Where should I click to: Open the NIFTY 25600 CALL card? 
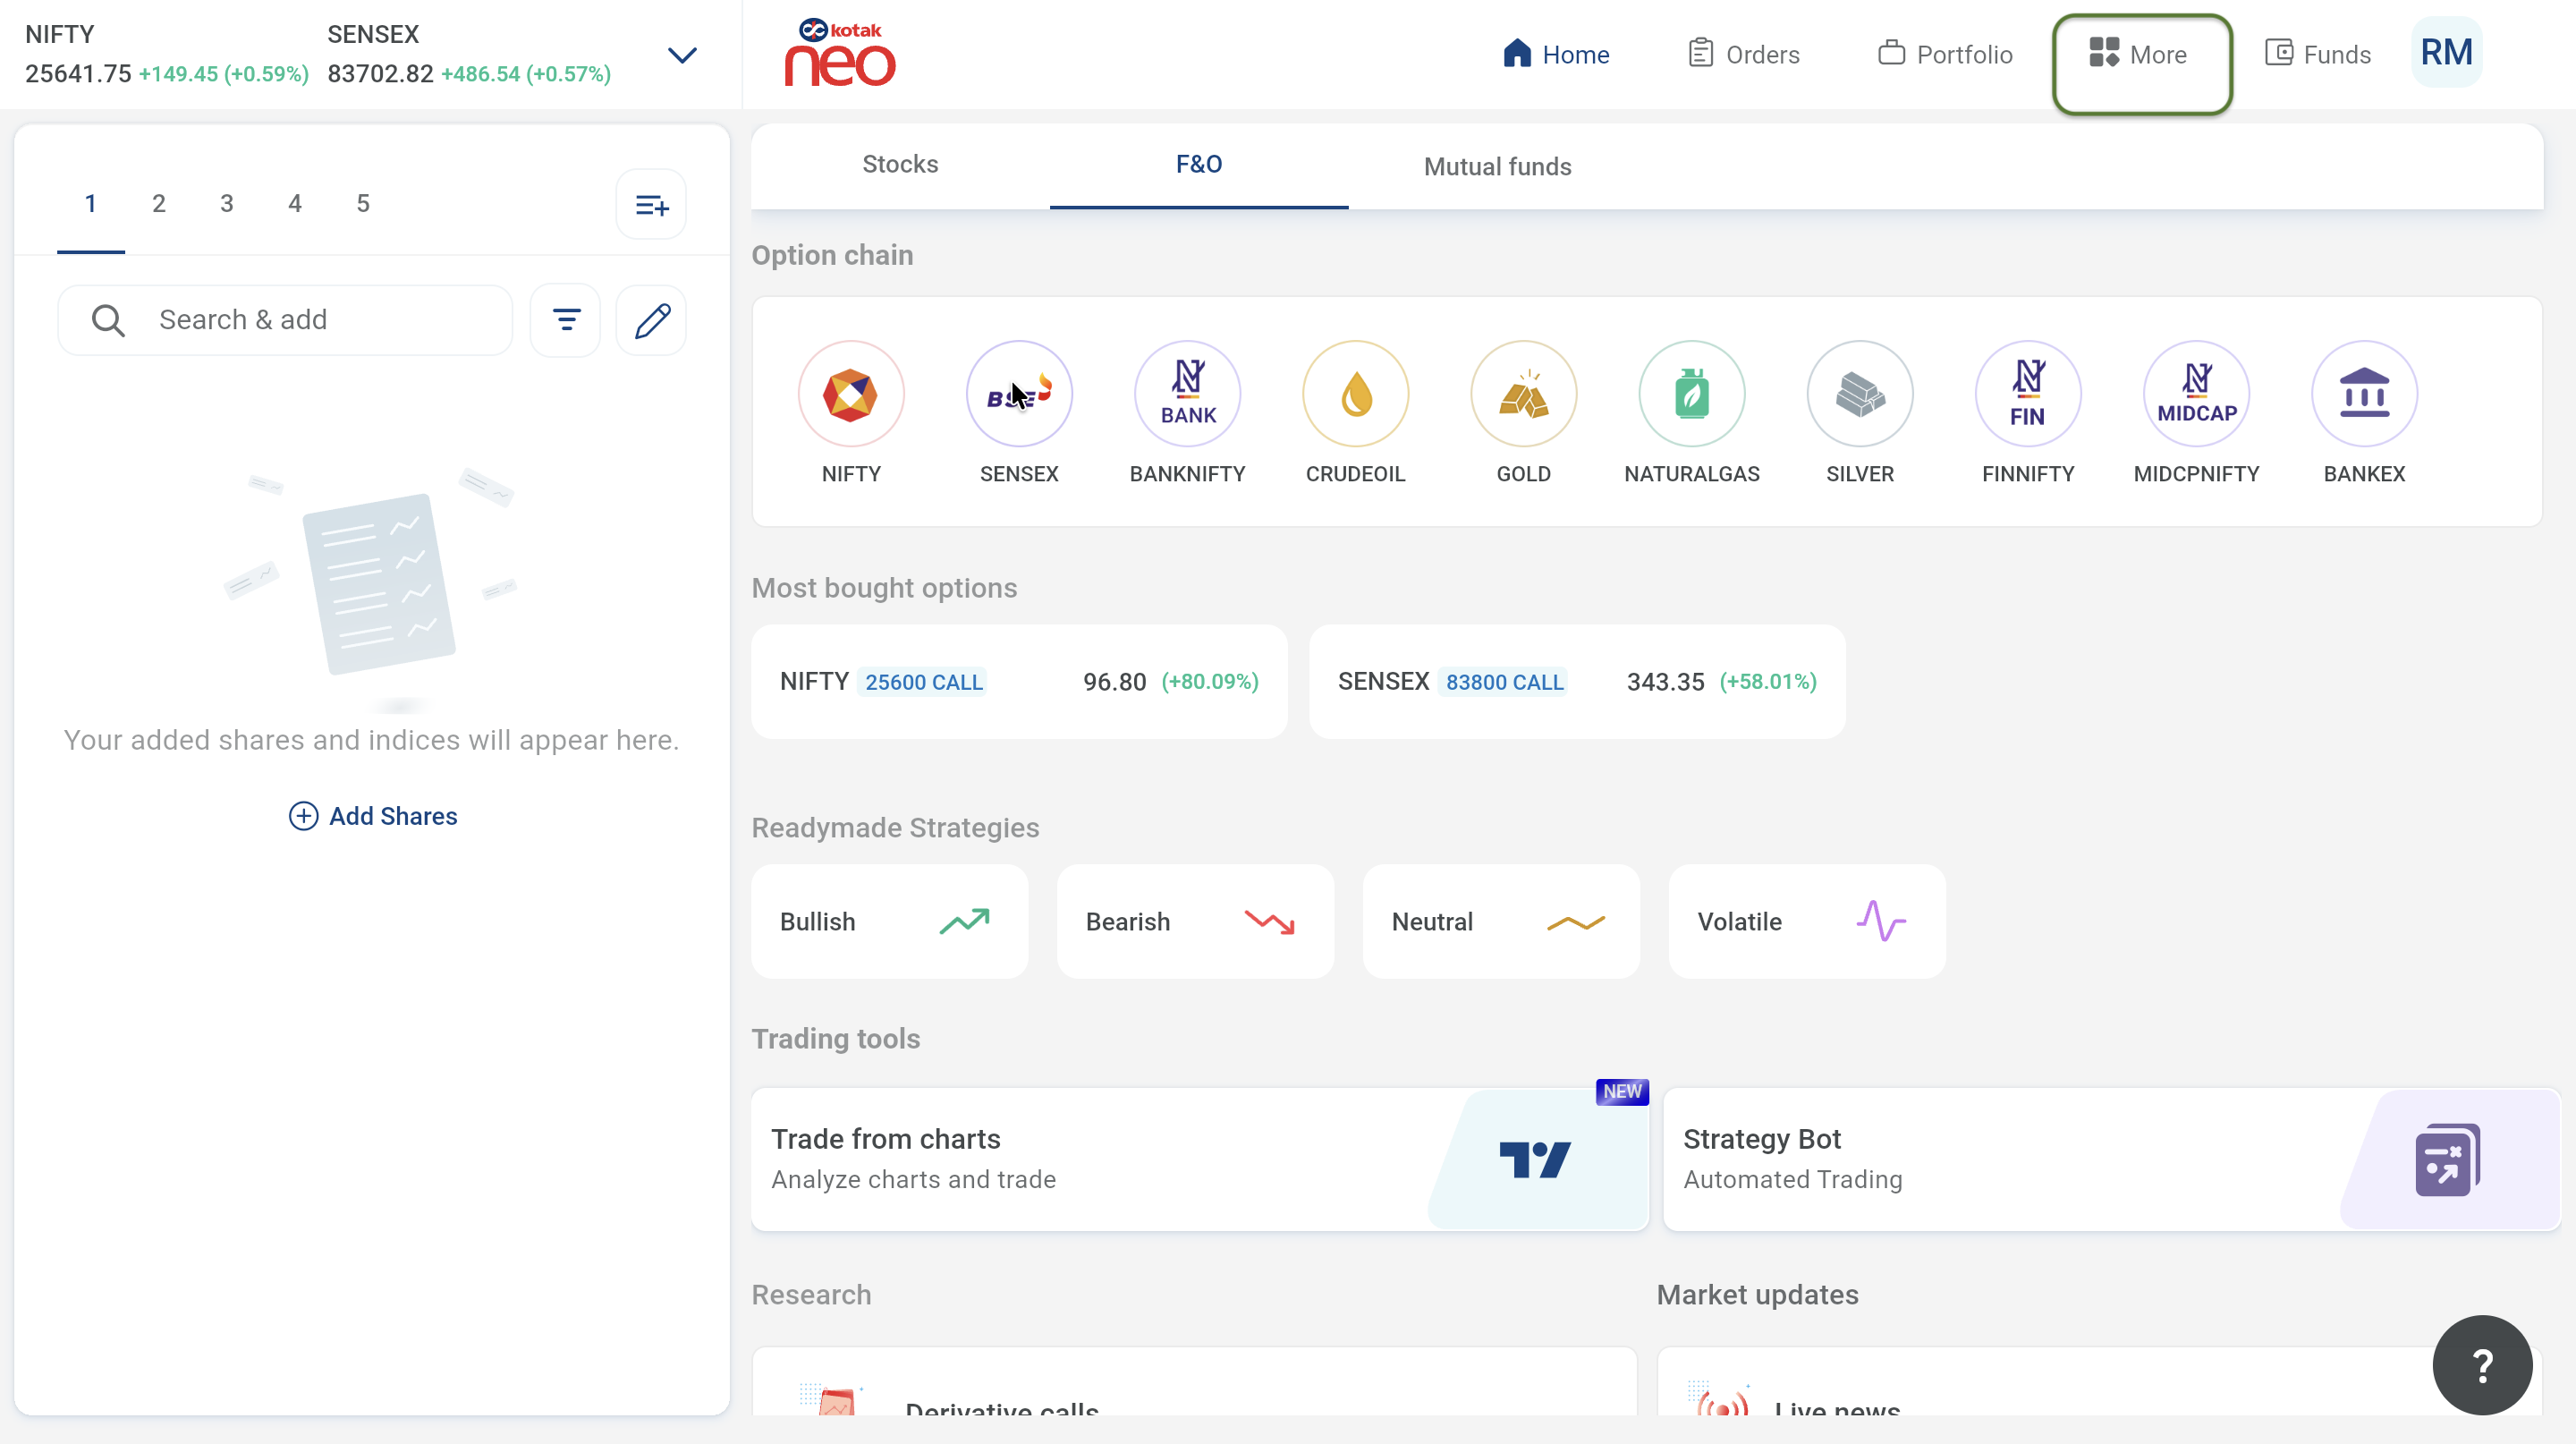(x=1019, y=682)
